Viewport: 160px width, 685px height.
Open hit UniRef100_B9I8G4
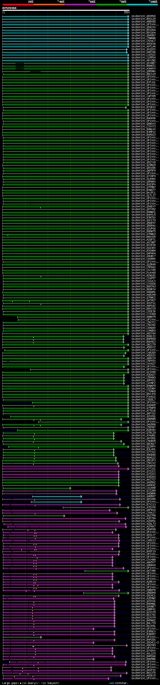point(143,30)
